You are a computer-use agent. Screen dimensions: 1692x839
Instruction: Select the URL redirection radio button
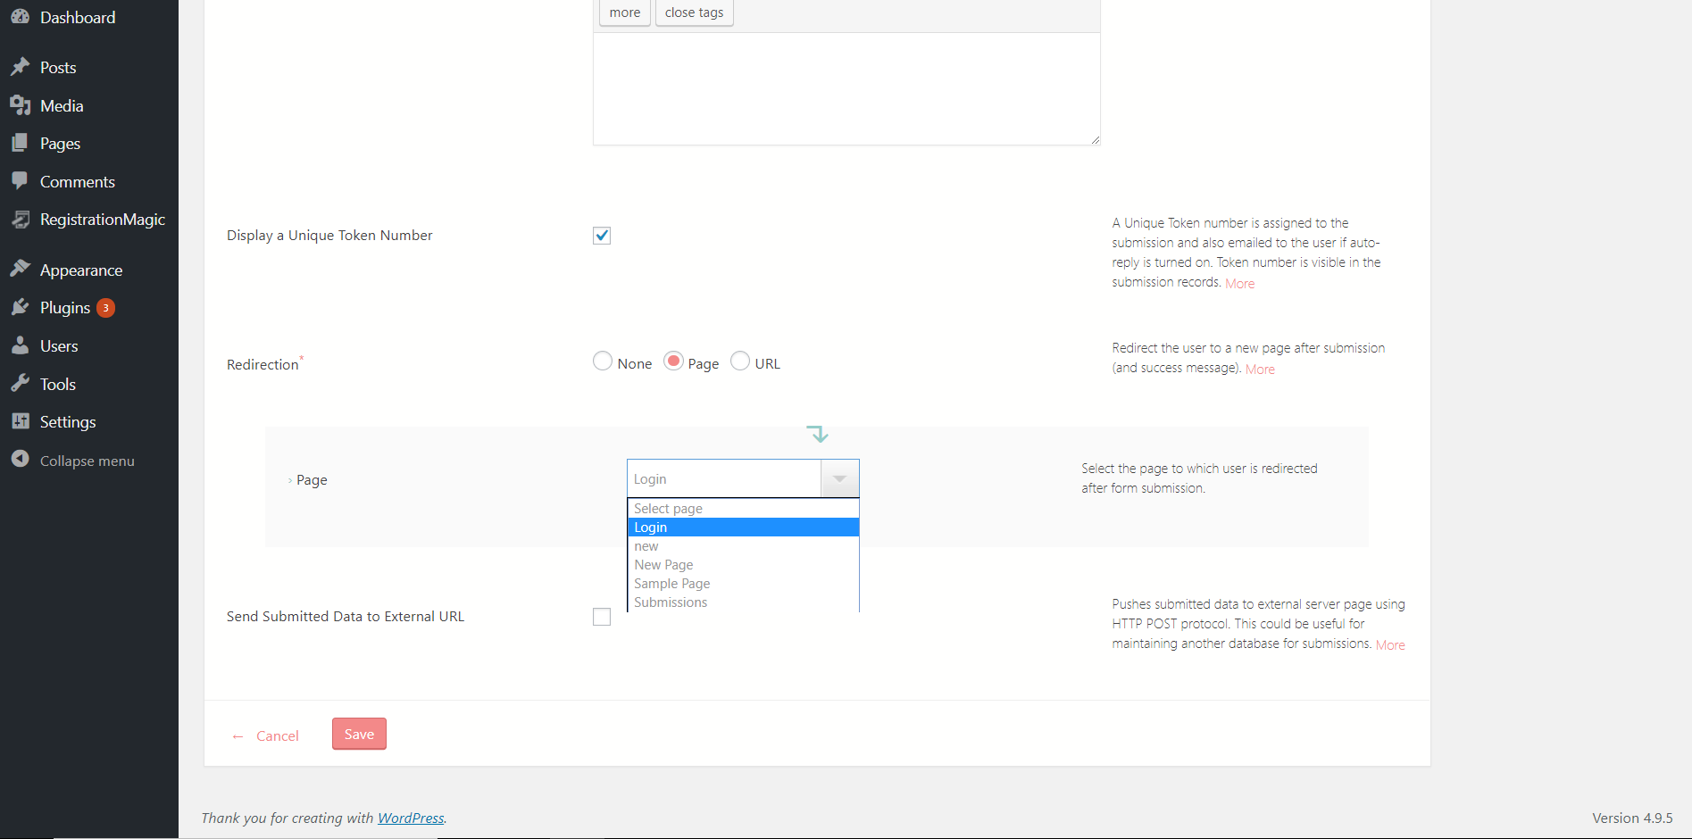tap(739, 361)
